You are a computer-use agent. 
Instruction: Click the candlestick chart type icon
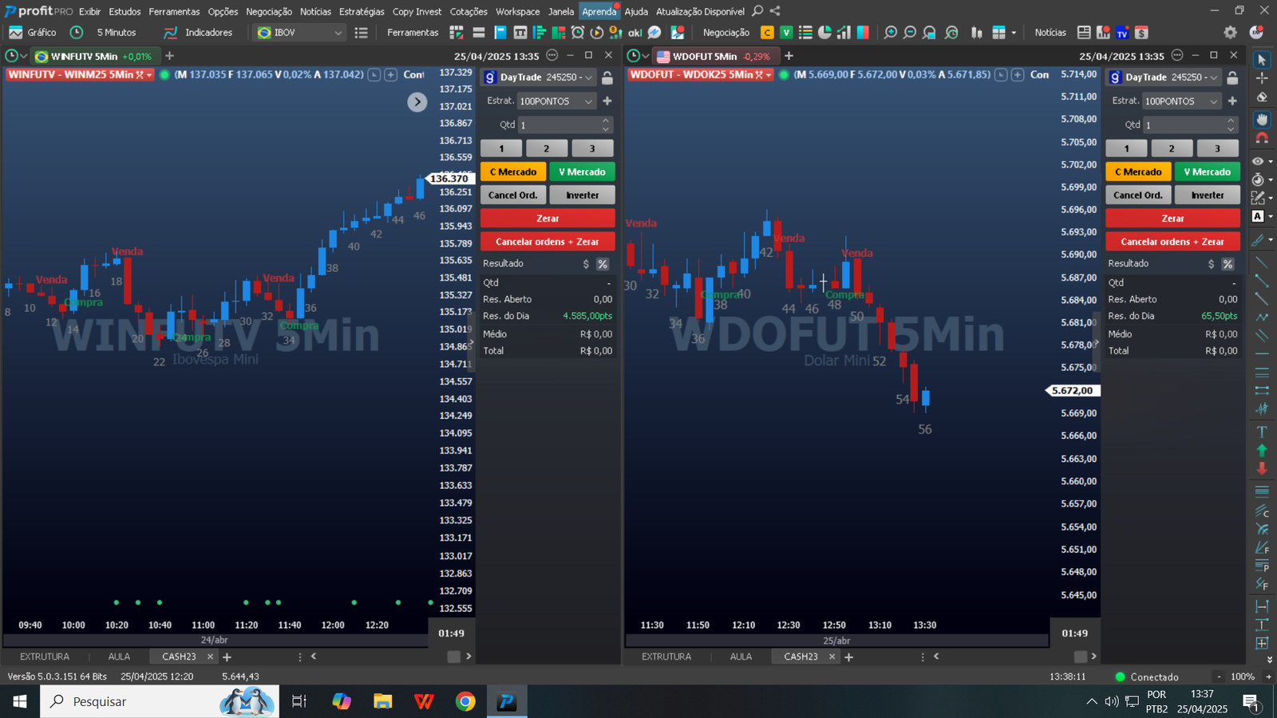[976, 33]
